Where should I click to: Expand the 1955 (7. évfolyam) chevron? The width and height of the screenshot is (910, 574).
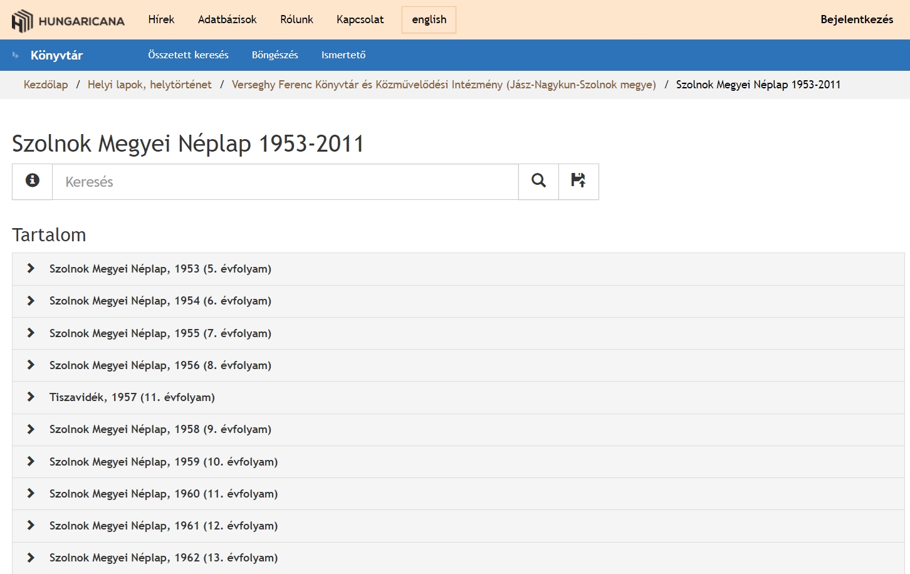click(x=31, y=333)
